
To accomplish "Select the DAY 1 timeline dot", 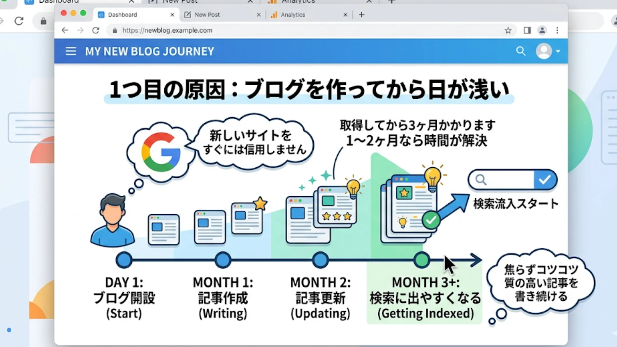I will [x=124, y=260].
